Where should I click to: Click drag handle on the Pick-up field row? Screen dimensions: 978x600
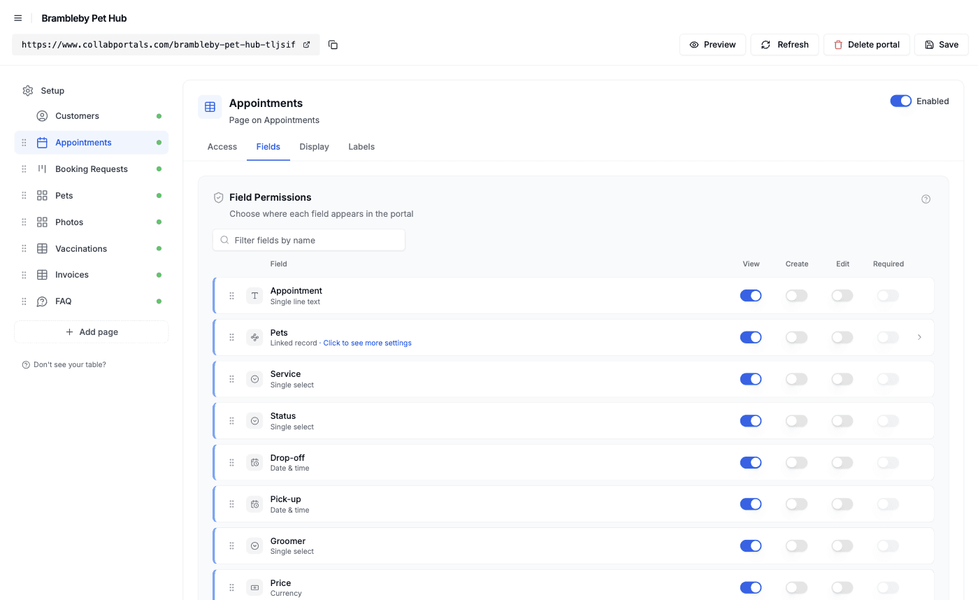pos(232,504)
